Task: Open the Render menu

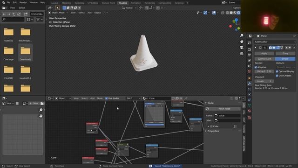Action: click(x=23, y=3)
